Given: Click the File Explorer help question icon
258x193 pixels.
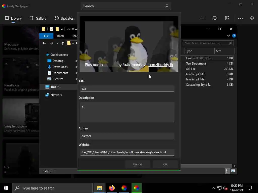Looking at the screenshot, I should click(x=234, y=36).
